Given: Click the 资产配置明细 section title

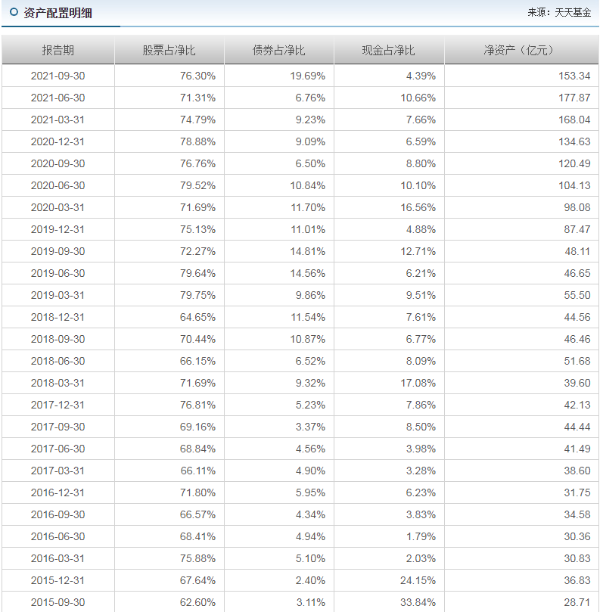Looking at the screenshot, I should 58,14.
